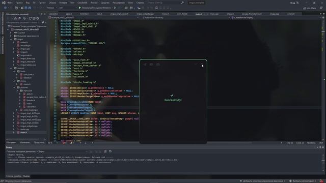Click the Discord icon in the loader popup
The width and height of the screenshot is (326, 183).
pos(158,65)
